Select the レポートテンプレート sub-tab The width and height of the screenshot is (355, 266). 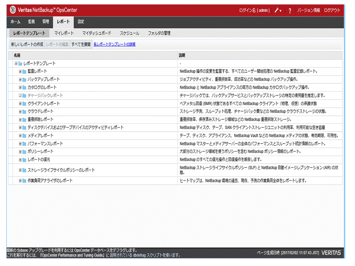click(x=29, y=33)
